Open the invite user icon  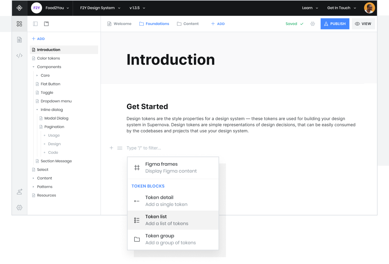click(x=19, y=192)
